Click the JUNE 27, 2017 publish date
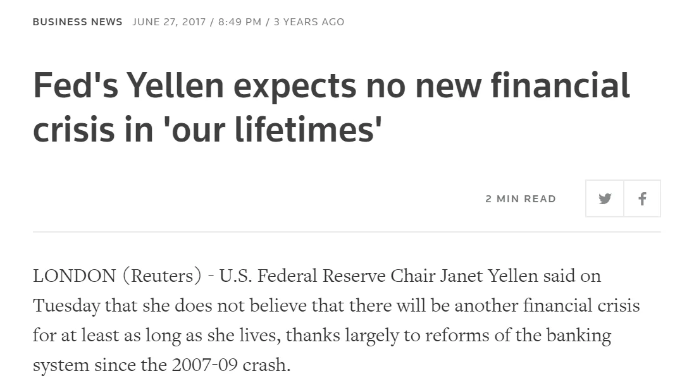This screenshot has width=694, height=383. point(170,21)
